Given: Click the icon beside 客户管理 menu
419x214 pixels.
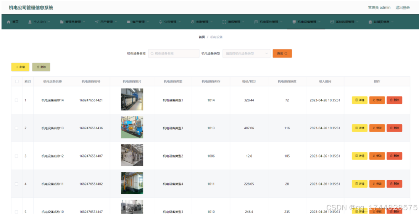Looking at the screenshot, I should 128,22.
